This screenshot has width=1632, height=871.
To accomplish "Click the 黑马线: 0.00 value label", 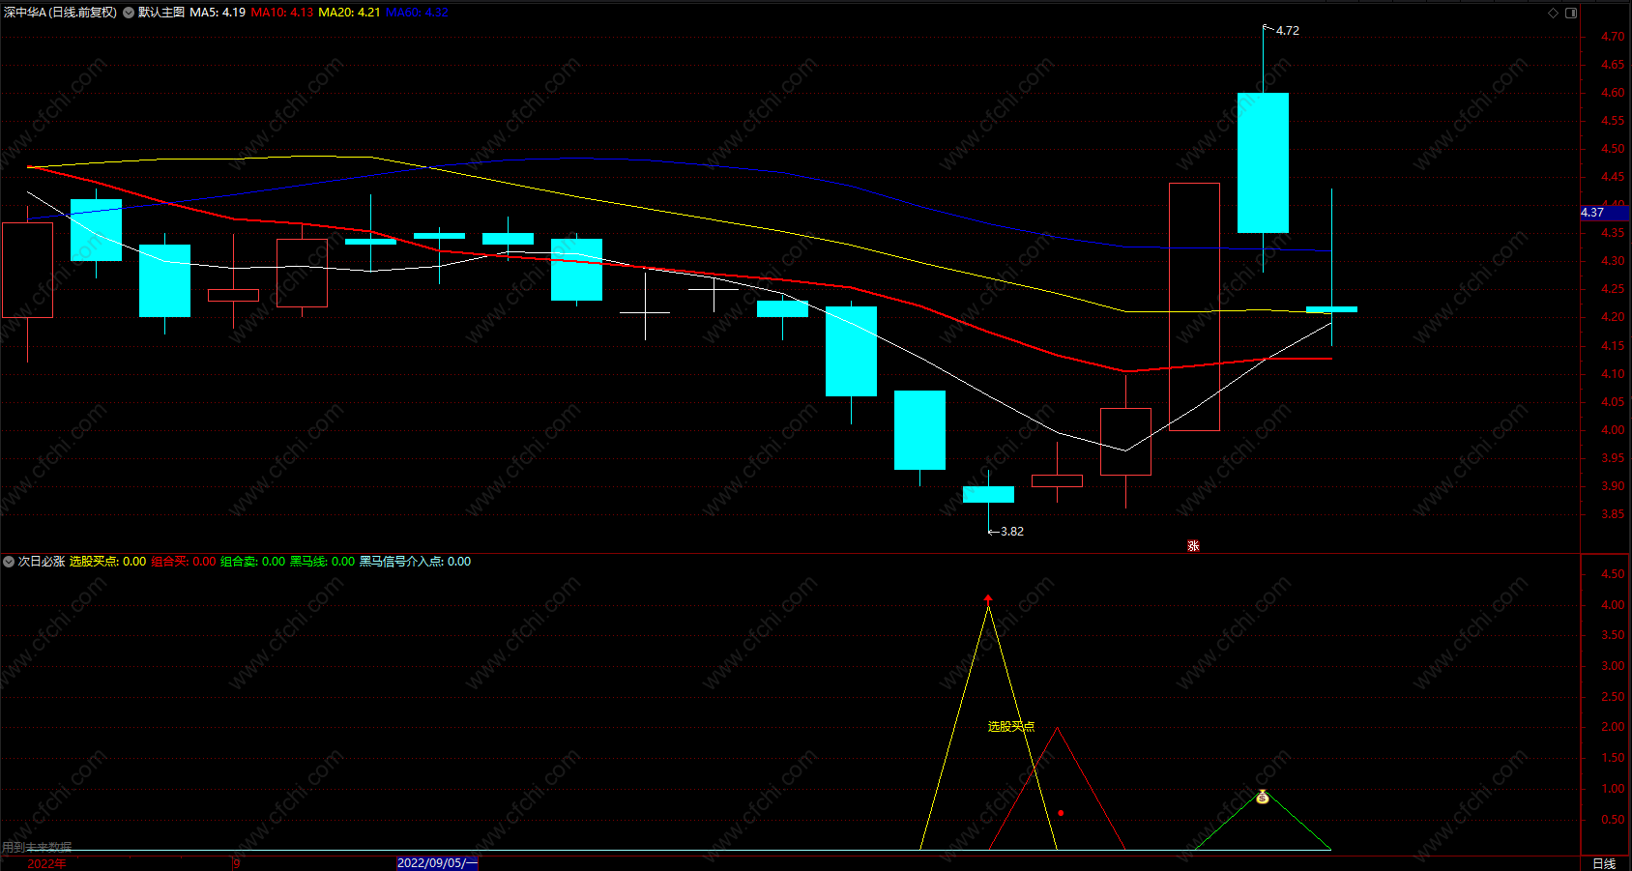I will (x=323, y=562).
